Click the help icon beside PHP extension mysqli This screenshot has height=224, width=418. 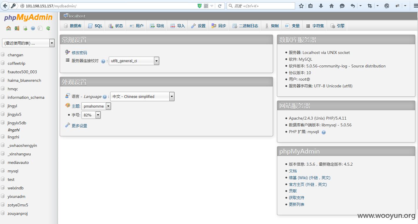(x=324, y=132)
